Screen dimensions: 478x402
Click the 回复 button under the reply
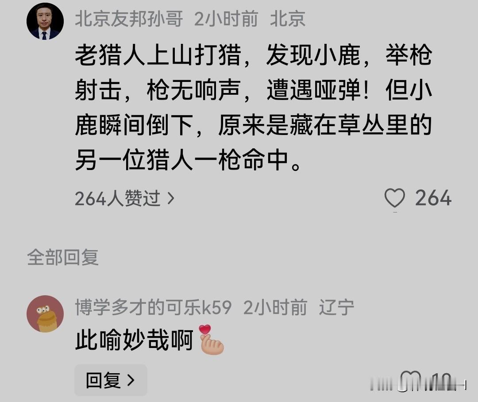tap(111, 380)
